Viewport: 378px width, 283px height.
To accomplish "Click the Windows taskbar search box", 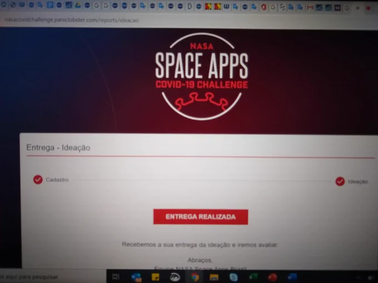I will pyautogui.click(x=53, y=277).
